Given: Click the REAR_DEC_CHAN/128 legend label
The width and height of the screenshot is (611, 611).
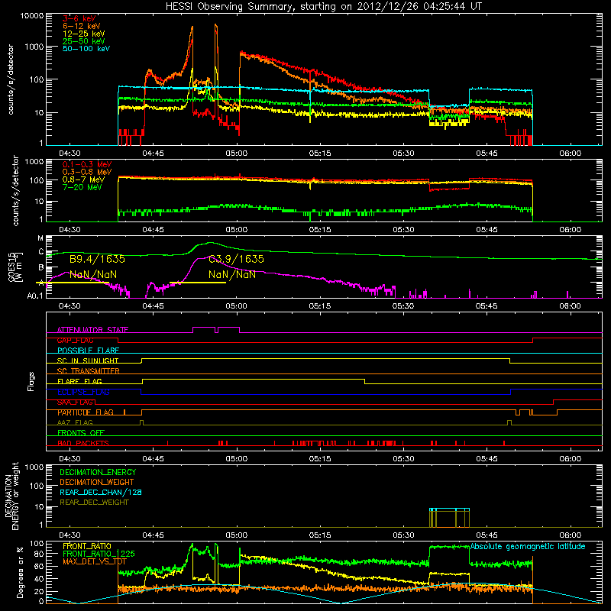Looking at the screenshot, I should click(x=101, y=492).
